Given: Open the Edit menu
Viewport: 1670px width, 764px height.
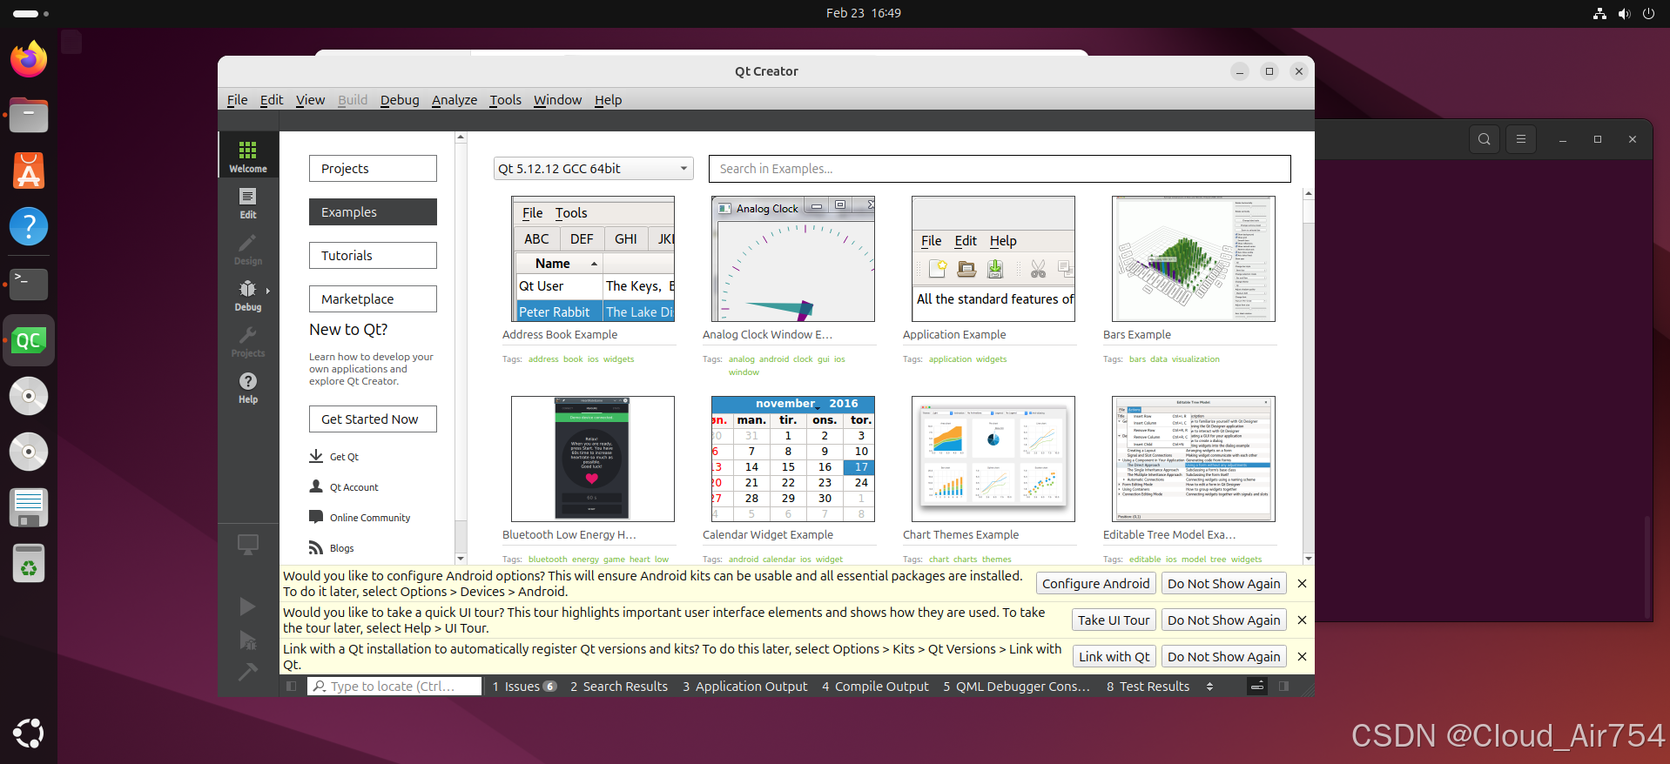Looking at the screenshot, I should (272, 100).
